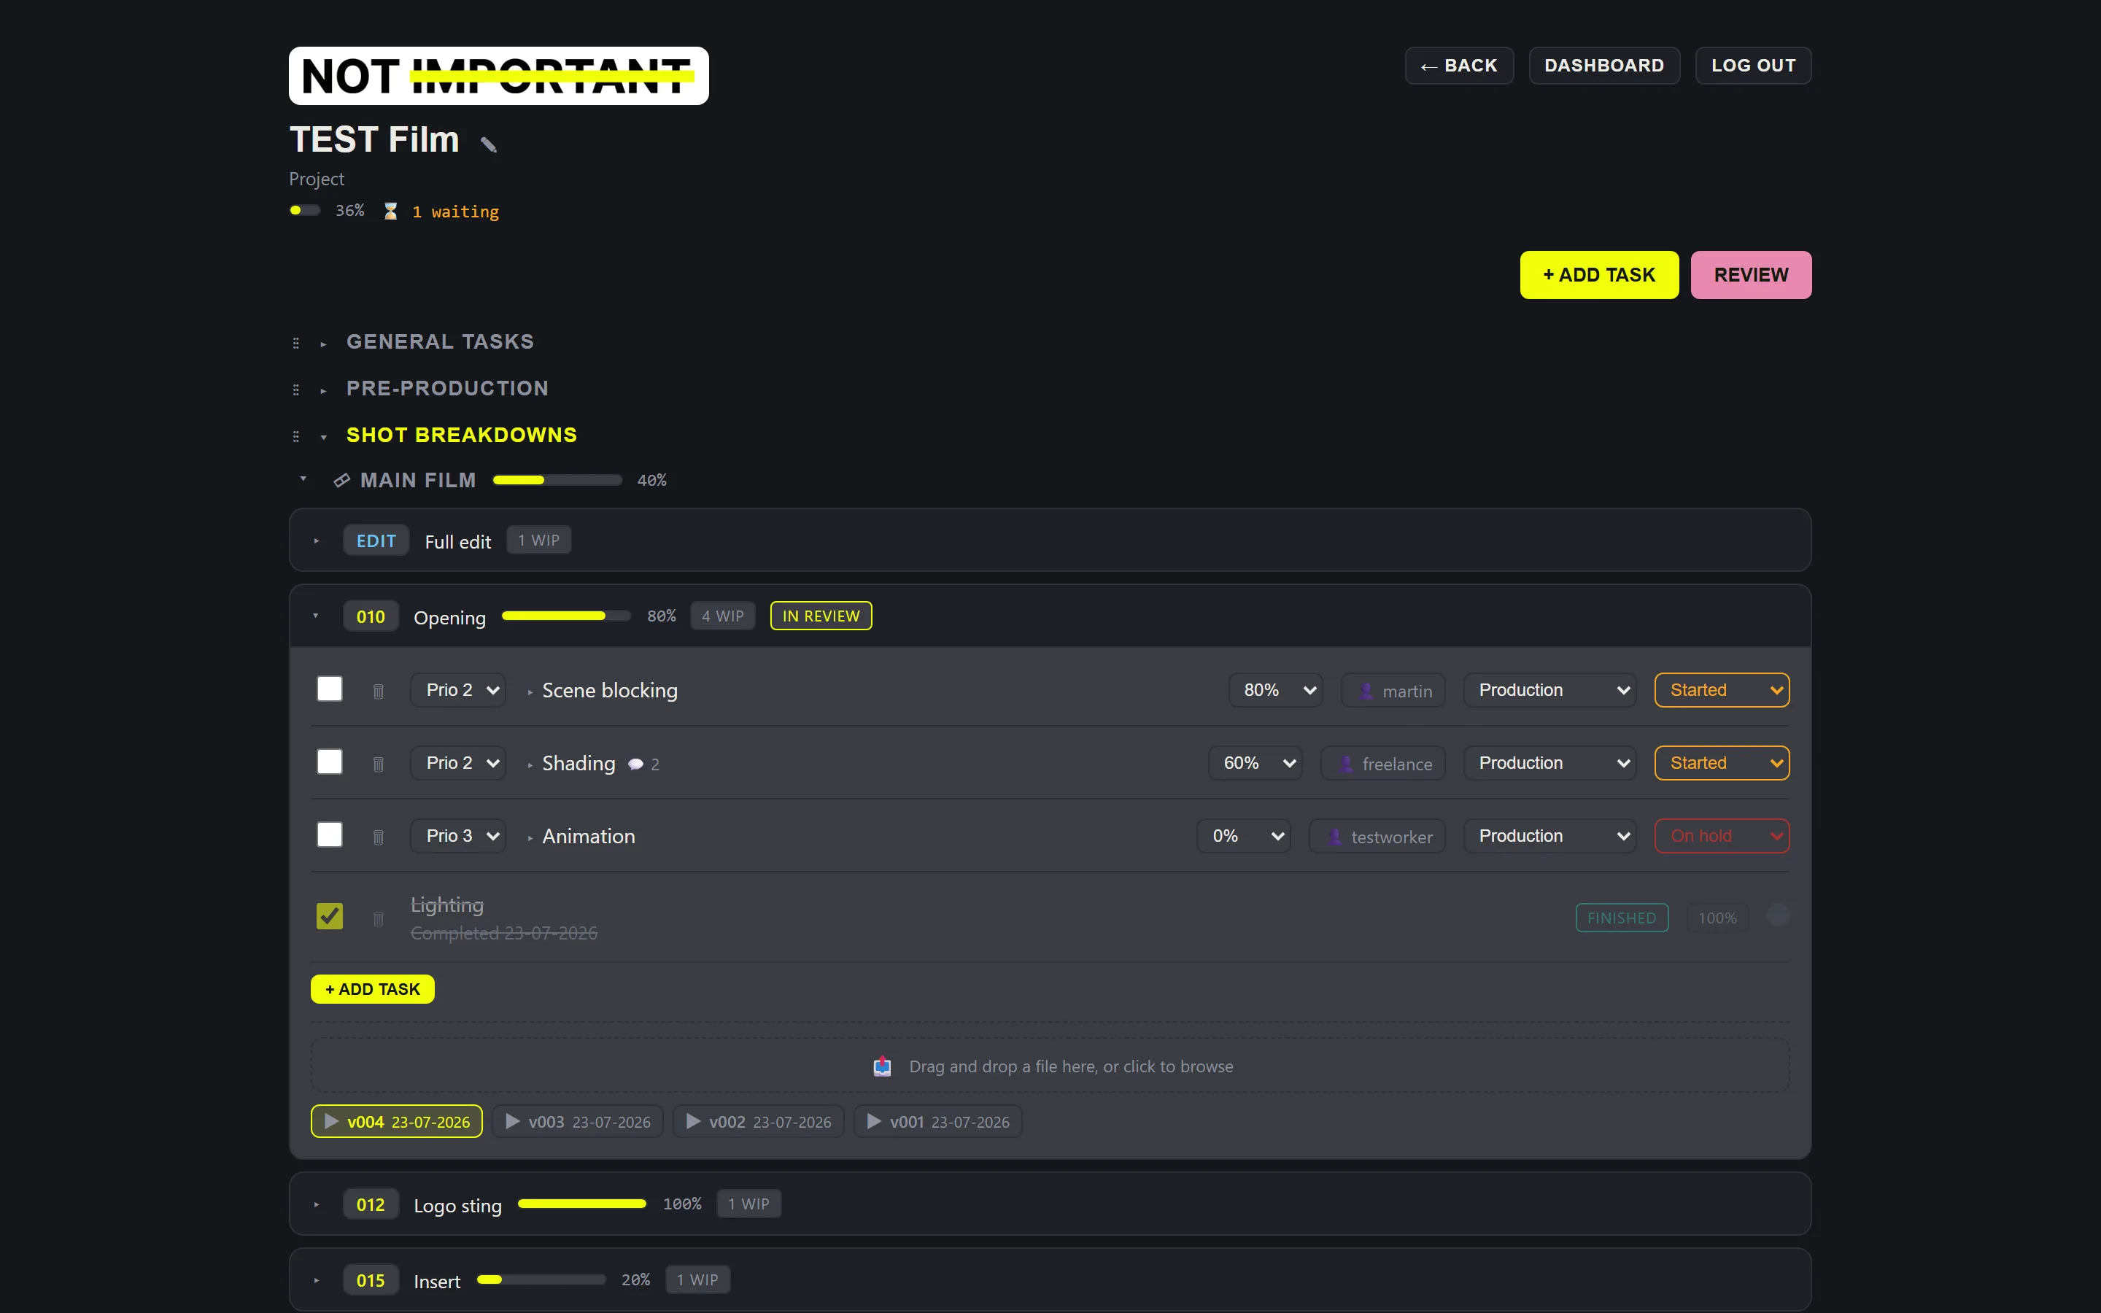The width and height of the screenshot is (2101, 1313).
Task: Click the drag handle beside PRE-PRODUCTION
Action: pyautogui.click(x=296, y=390)
